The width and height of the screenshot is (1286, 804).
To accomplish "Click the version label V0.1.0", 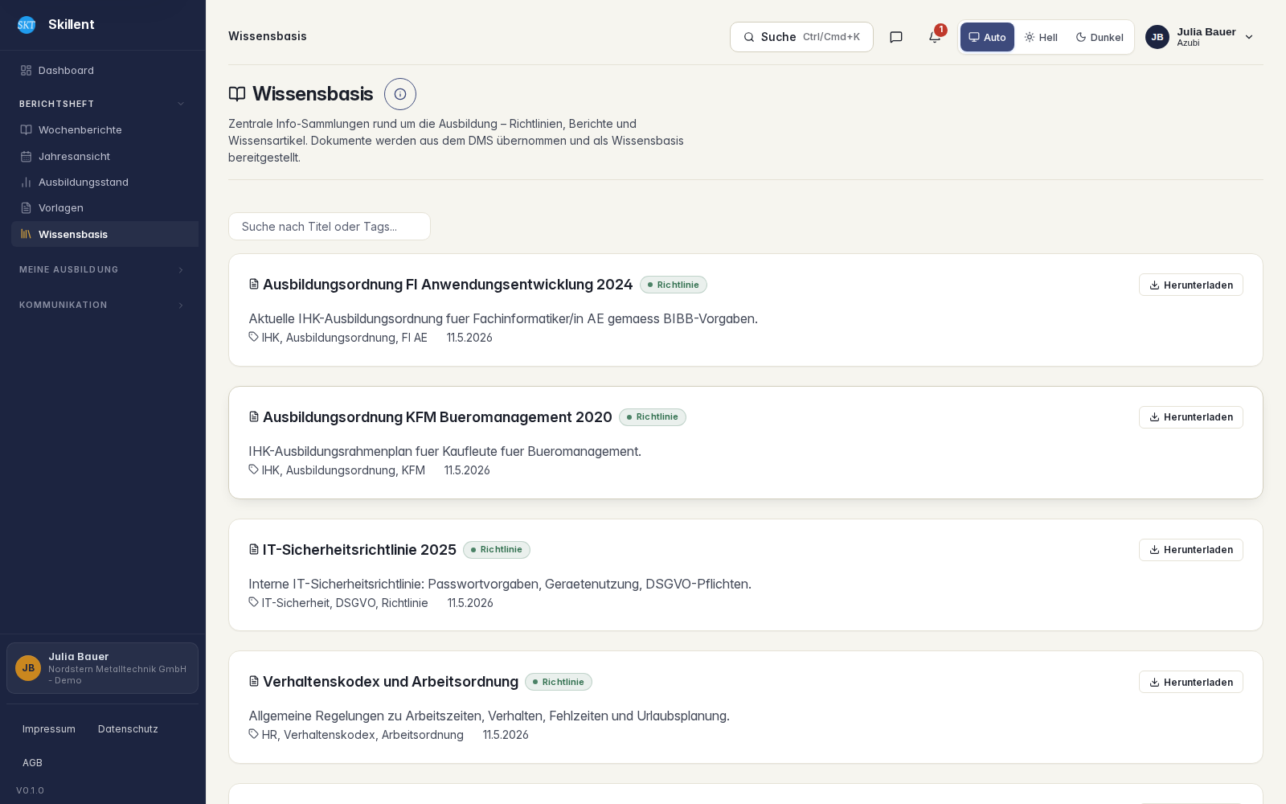I will pos(31,790).
